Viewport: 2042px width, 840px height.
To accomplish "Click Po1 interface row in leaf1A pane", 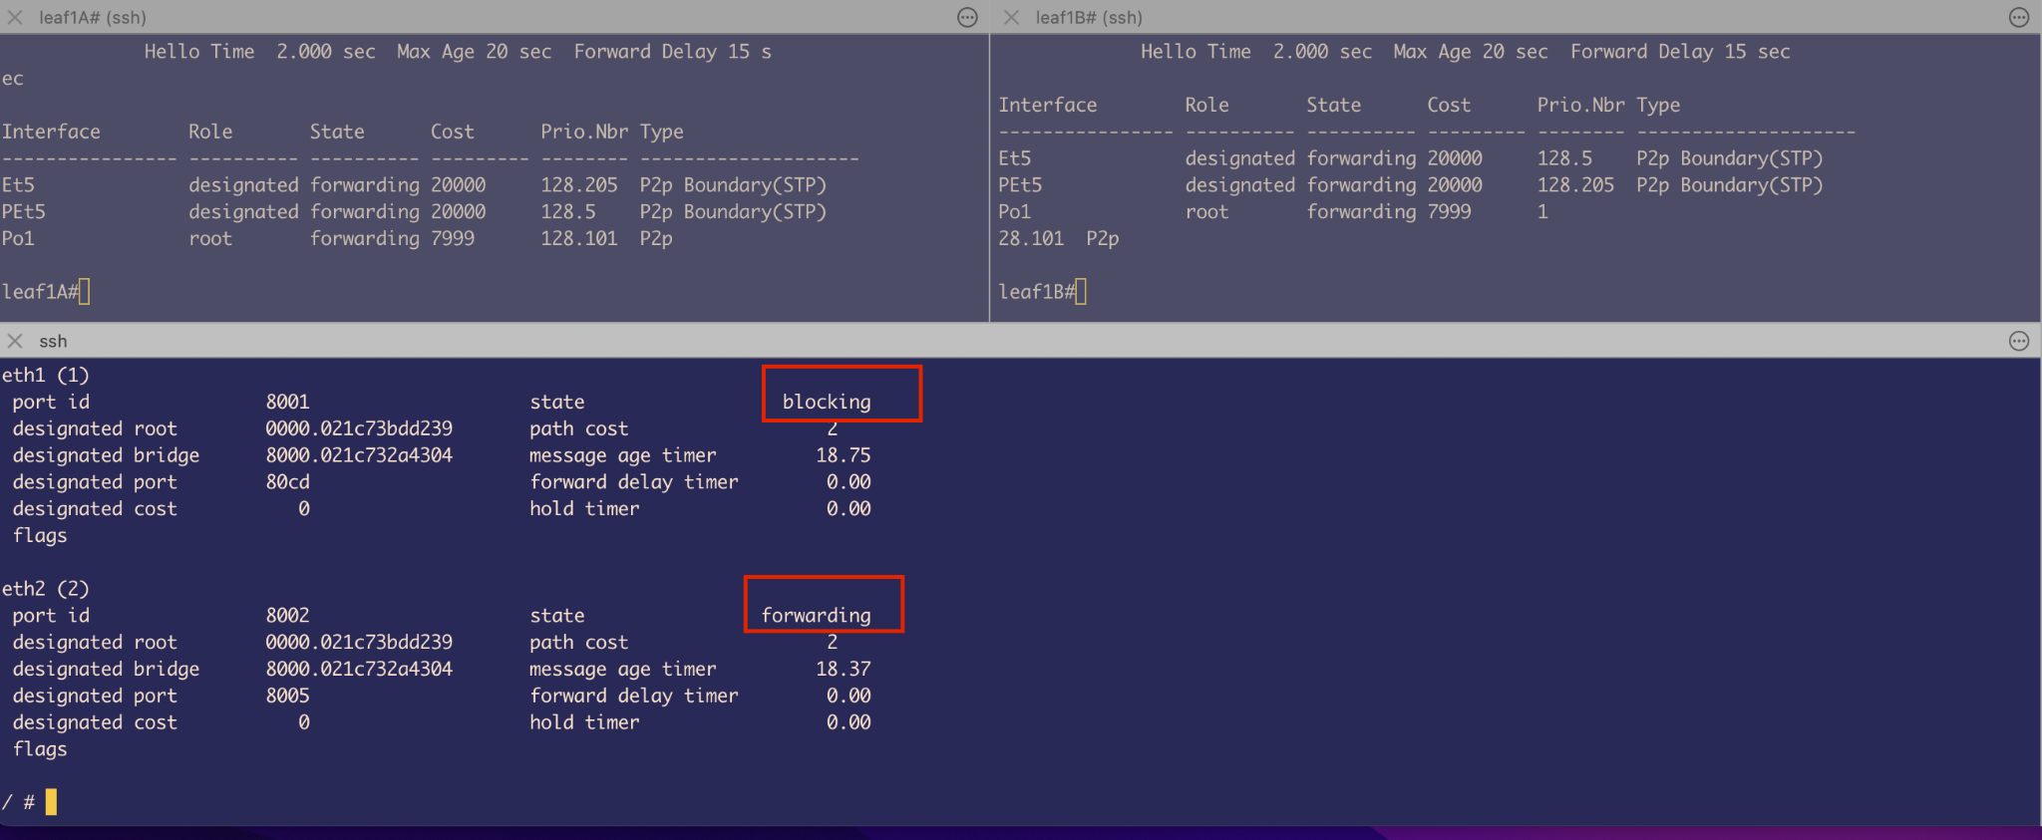I will (337, 238).
